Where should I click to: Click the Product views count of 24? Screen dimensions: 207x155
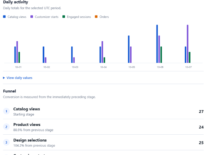[201, 127]
